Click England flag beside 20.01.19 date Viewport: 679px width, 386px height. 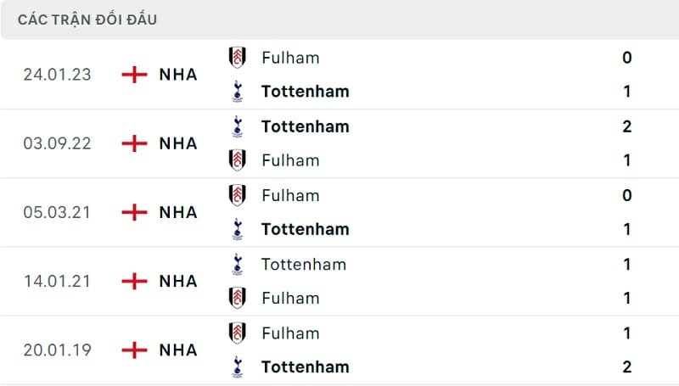(134, 350)
